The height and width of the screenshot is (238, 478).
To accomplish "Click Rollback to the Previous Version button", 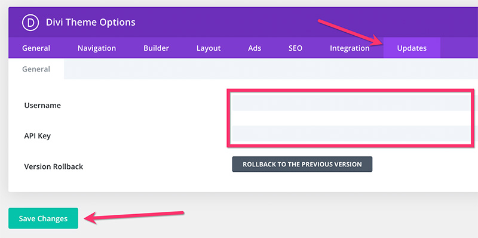I will (302, 164).
